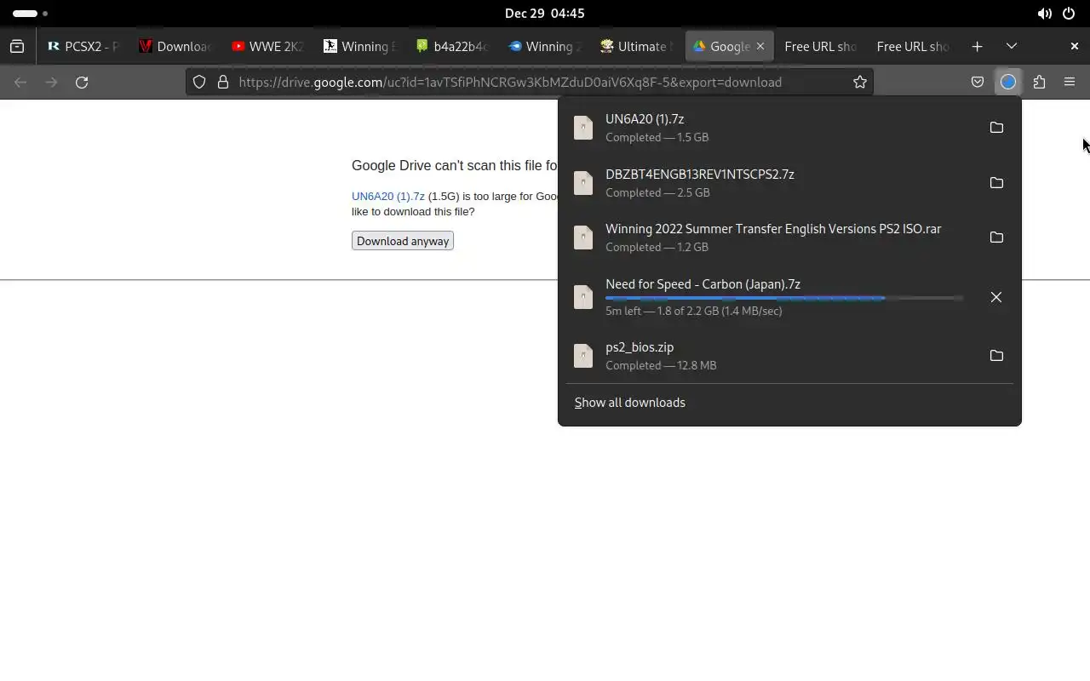Click file icon of DBZBT4ENGB13REV1NTSCPS2.7z
Image resolution: width=1090 pixels, height=681 pixels.
(x=583, y=183)
